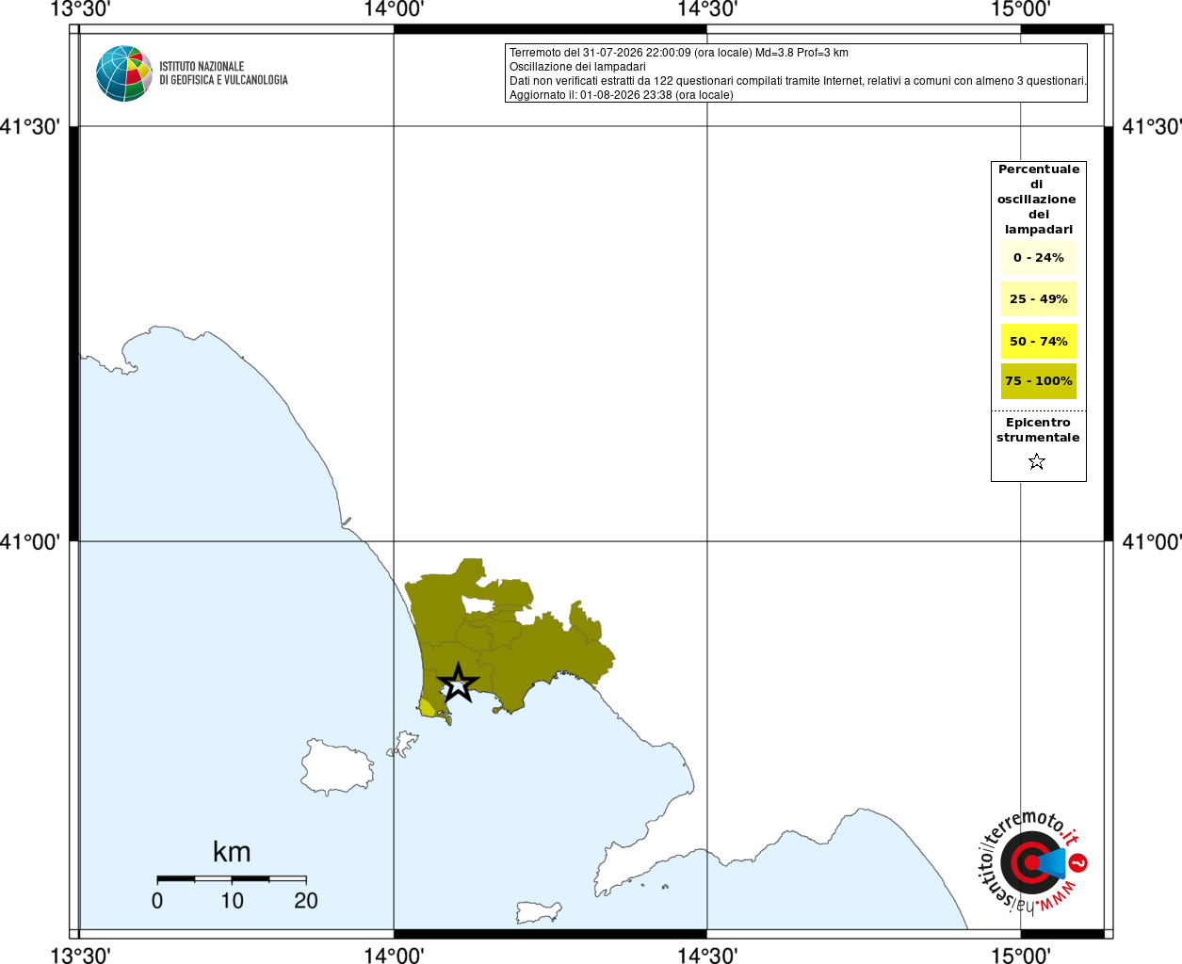Click the Capri island outline
Image resolution: width=1182 pixels, height=964 pixels.
pos(538,912)
